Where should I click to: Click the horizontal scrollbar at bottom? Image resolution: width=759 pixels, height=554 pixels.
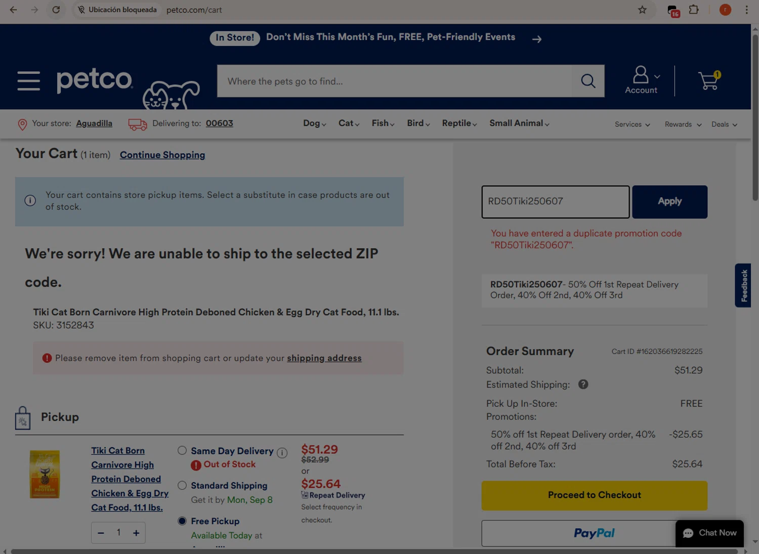(x=374, y=551)
